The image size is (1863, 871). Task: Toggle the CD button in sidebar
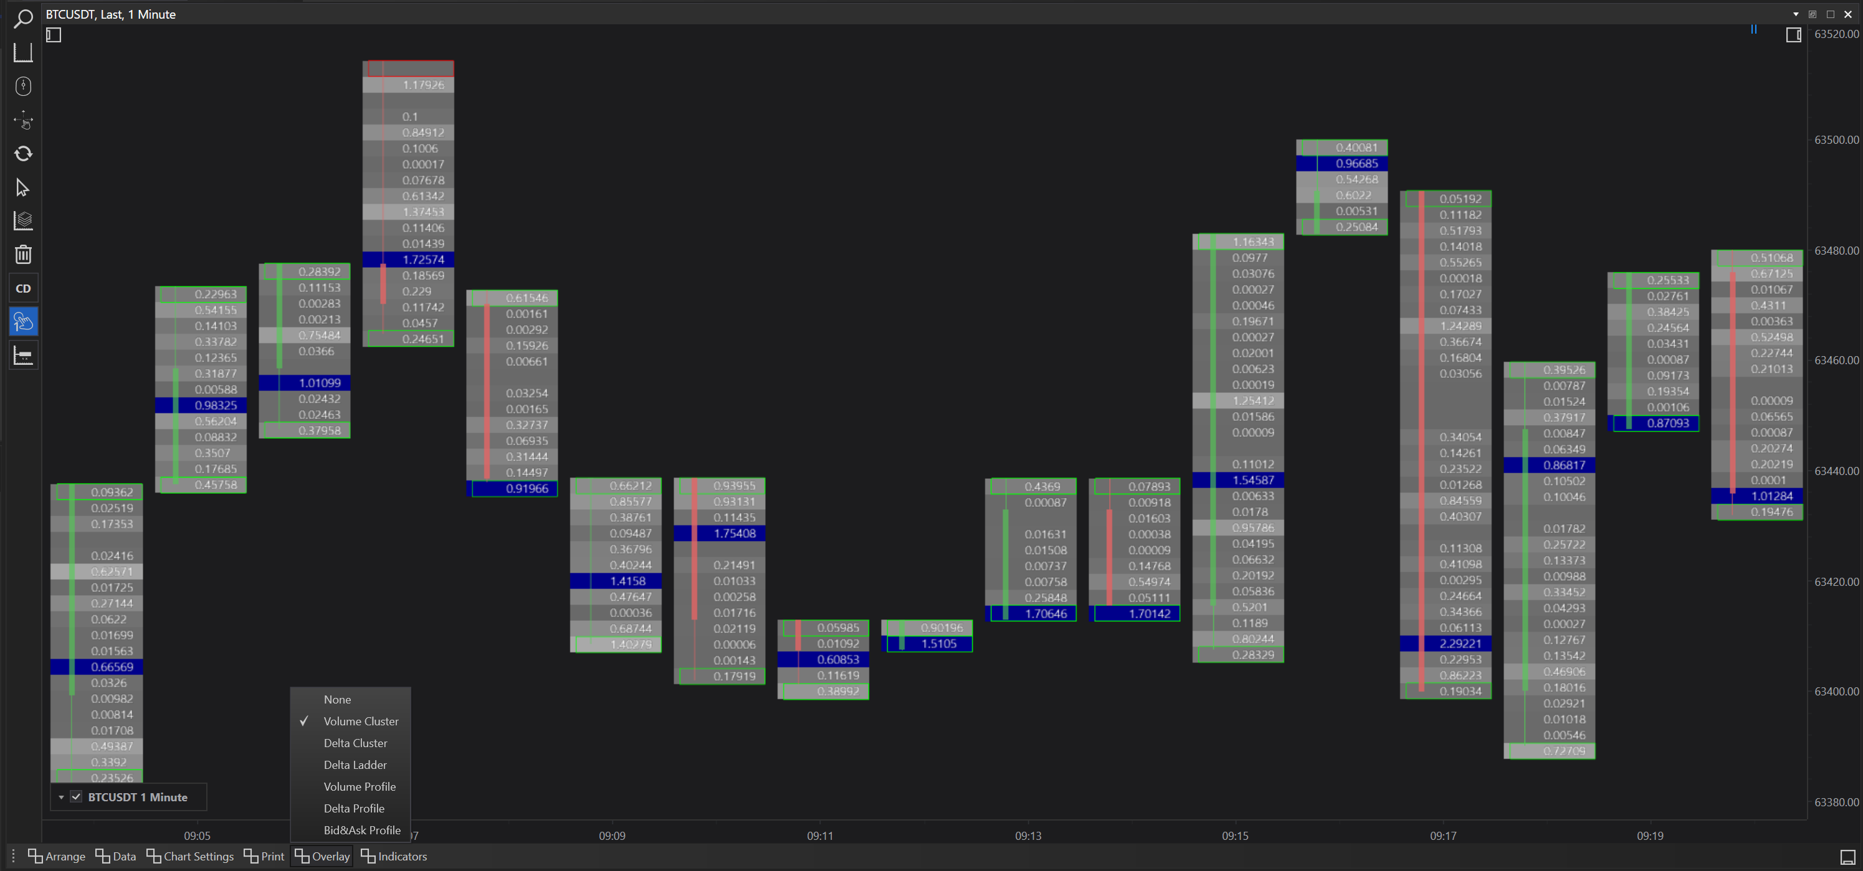click(x=23, y=288)
